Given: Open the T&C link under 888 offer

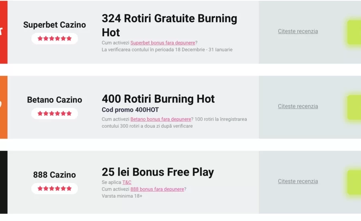Looking at the screenshot, I should [127, 182].
